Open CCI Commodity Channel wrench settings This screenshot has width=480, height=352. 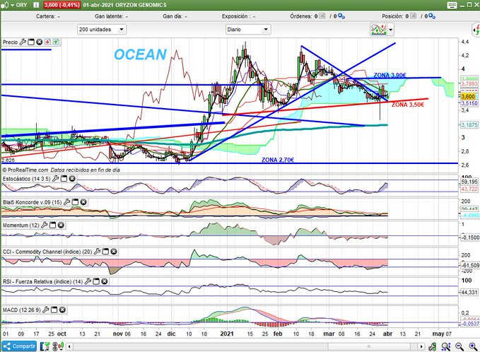click(97, 252)
